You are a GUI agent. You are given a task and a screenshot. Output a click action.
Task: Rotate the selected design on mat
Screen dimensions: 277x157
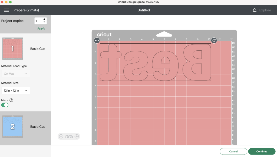click(214, 40)
